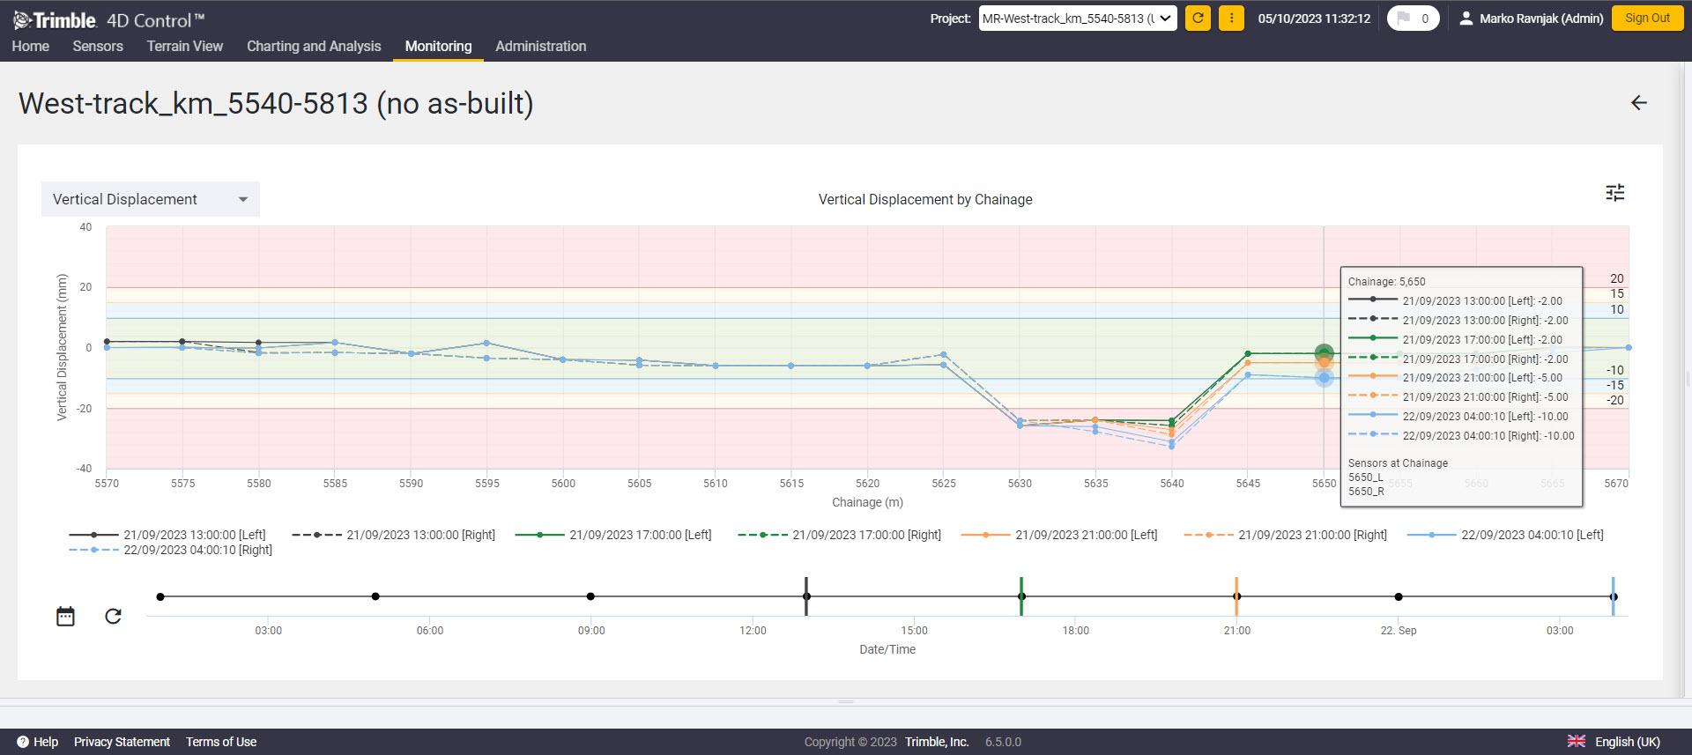Open the Privacy Statement link
1692x755 pixels.
(122, 742)
